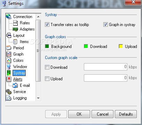This screenshot has width=142, height=125.
Task: Toggle Transfer rates as tooltip checkbox
Action: click(47, 25)
